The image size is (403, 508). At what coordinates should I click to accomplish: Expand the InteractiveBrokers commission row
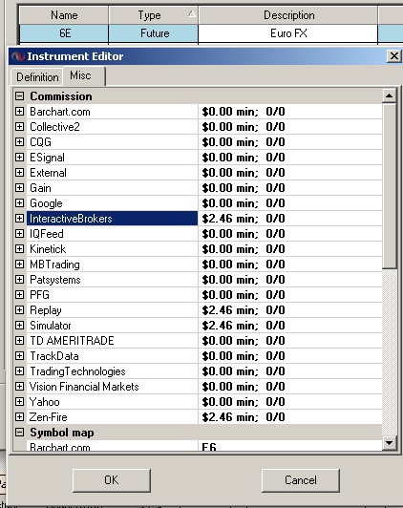coord(19,219)
